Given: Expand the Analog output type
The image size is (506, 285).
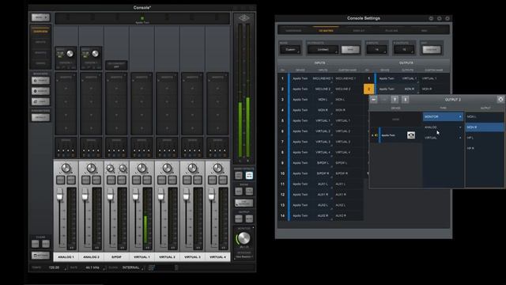Looking at the screenshot, I should click(443, 127).
